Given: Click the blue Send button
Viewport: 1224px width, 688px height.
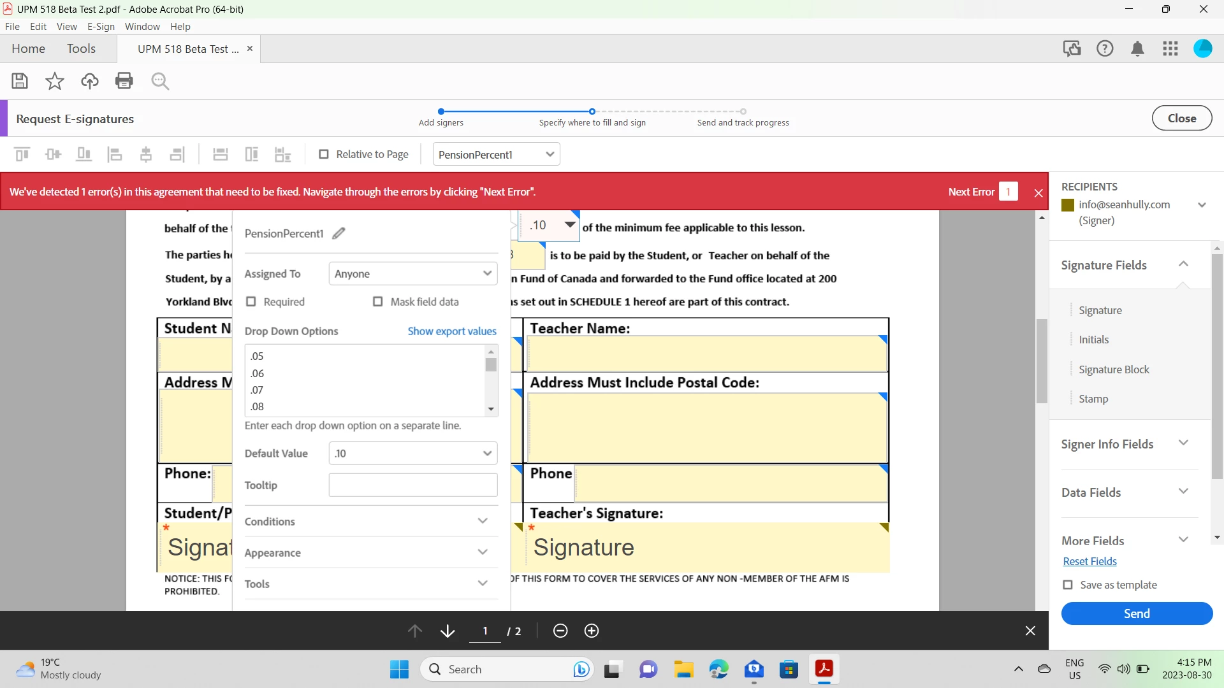Looking at the screenshot, I should coord(1137,613).
